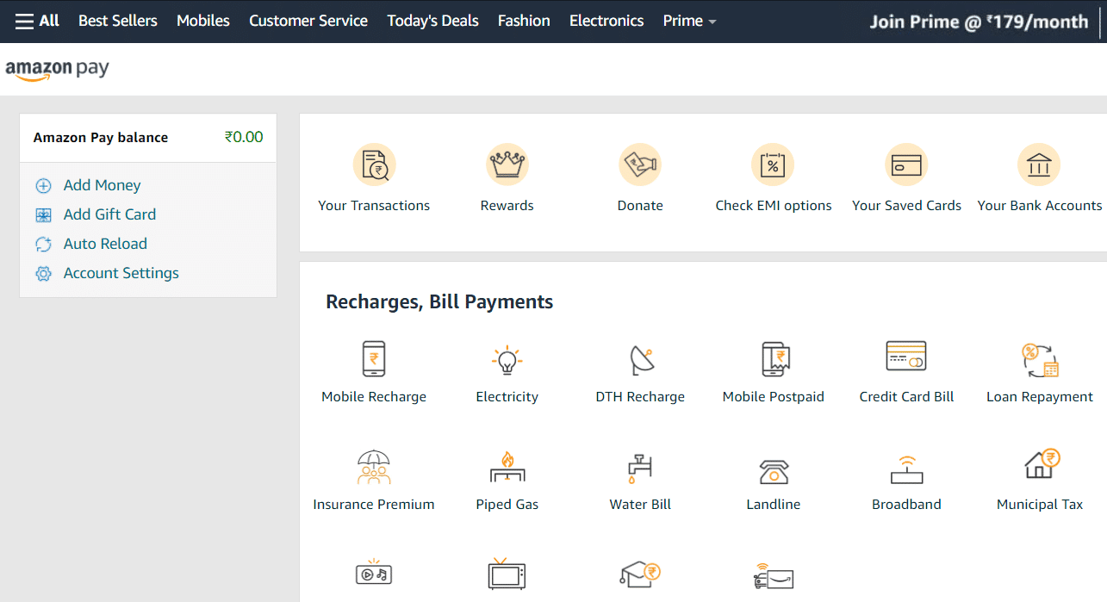Select the Credit Card Bill icon
The height and width of the screenshot is (602, 1107).
click(906, 356)
